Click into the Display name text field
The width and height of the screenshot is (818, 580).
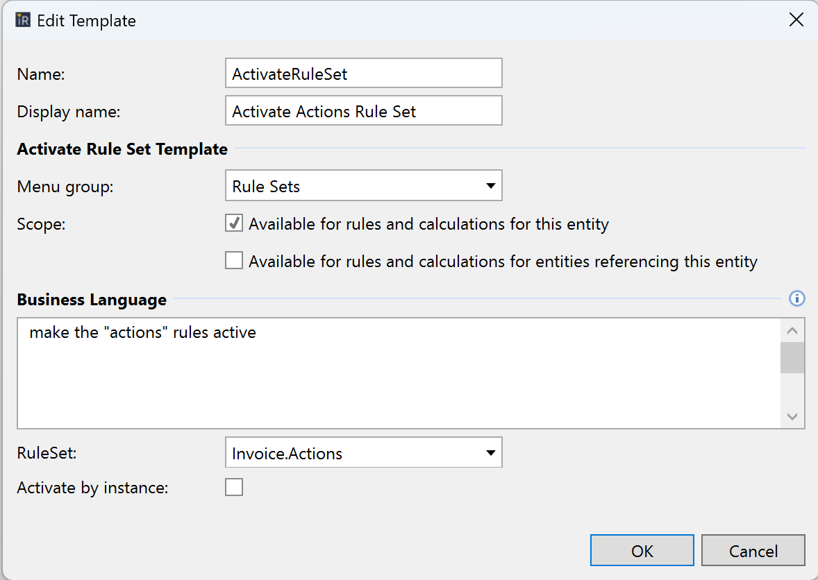coord(363,111)
